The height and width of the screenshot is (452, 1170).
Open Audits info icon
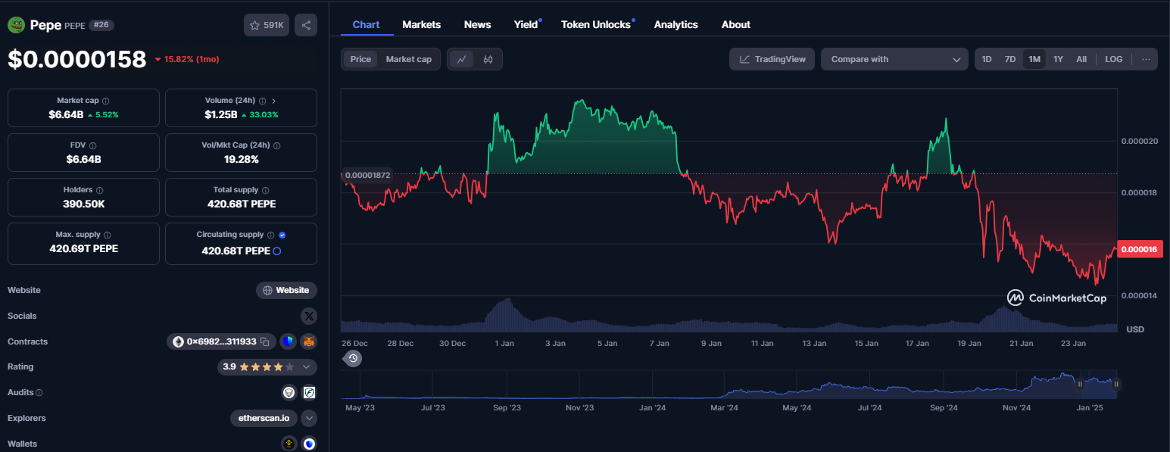pyautogui.click(x=39, y=393)
